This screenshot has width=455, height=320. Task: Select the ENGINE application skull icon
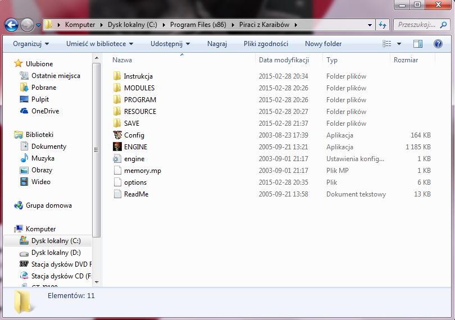117,147
